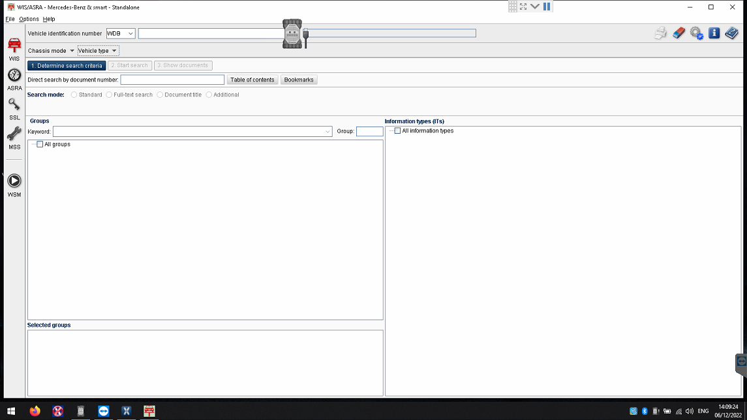Select the Full-text search radio button
The height and width of the screenshot is (420, 747).
(109, 95)
